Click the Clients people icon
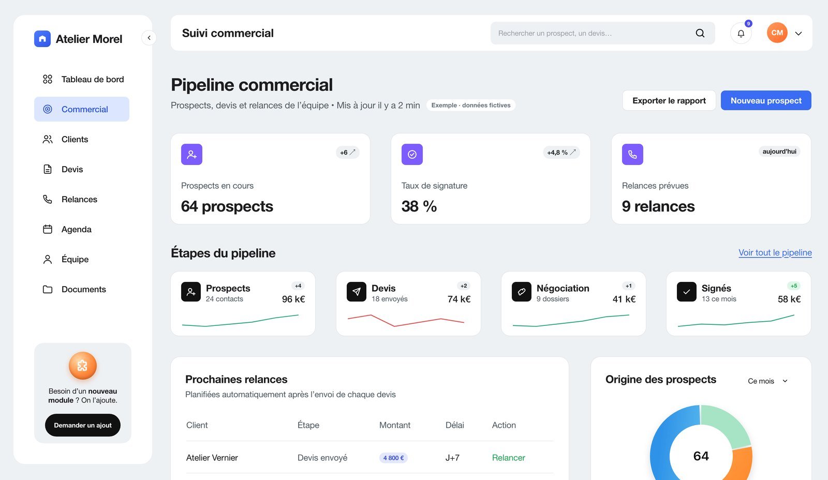Viewport: 828px width, 480px height. coord(48,139)
